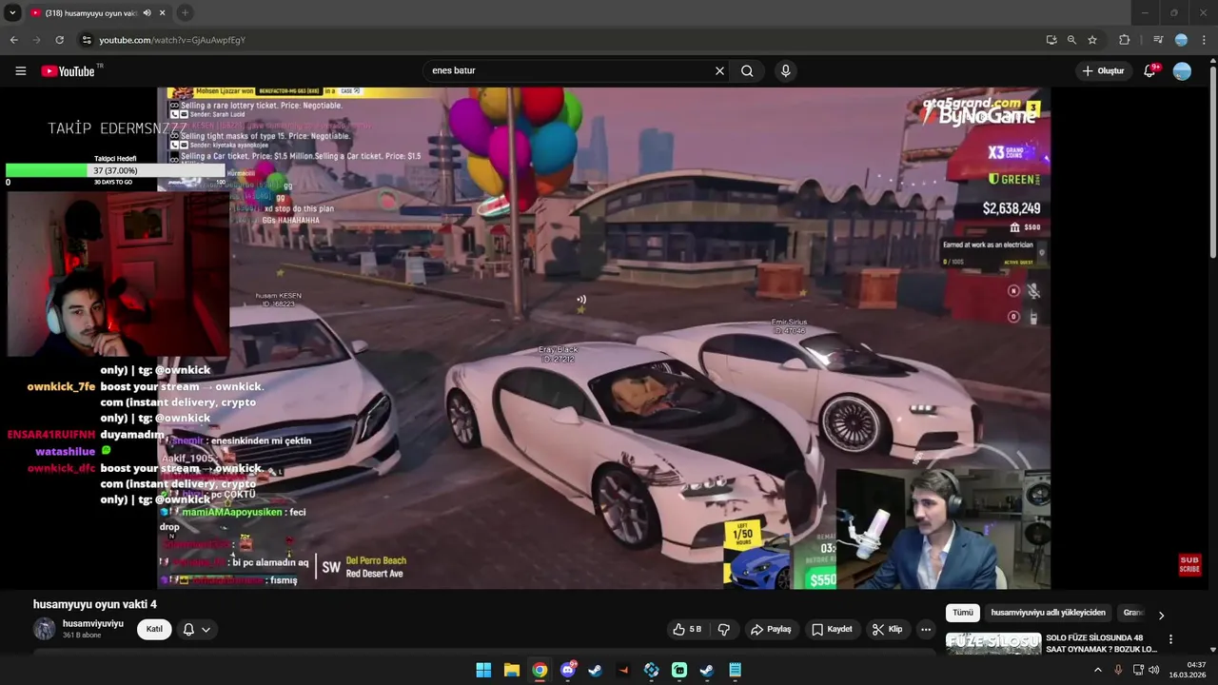Start voice search with microphone
The width and height of the screenshot is (1218, 685).
(785, 70)
